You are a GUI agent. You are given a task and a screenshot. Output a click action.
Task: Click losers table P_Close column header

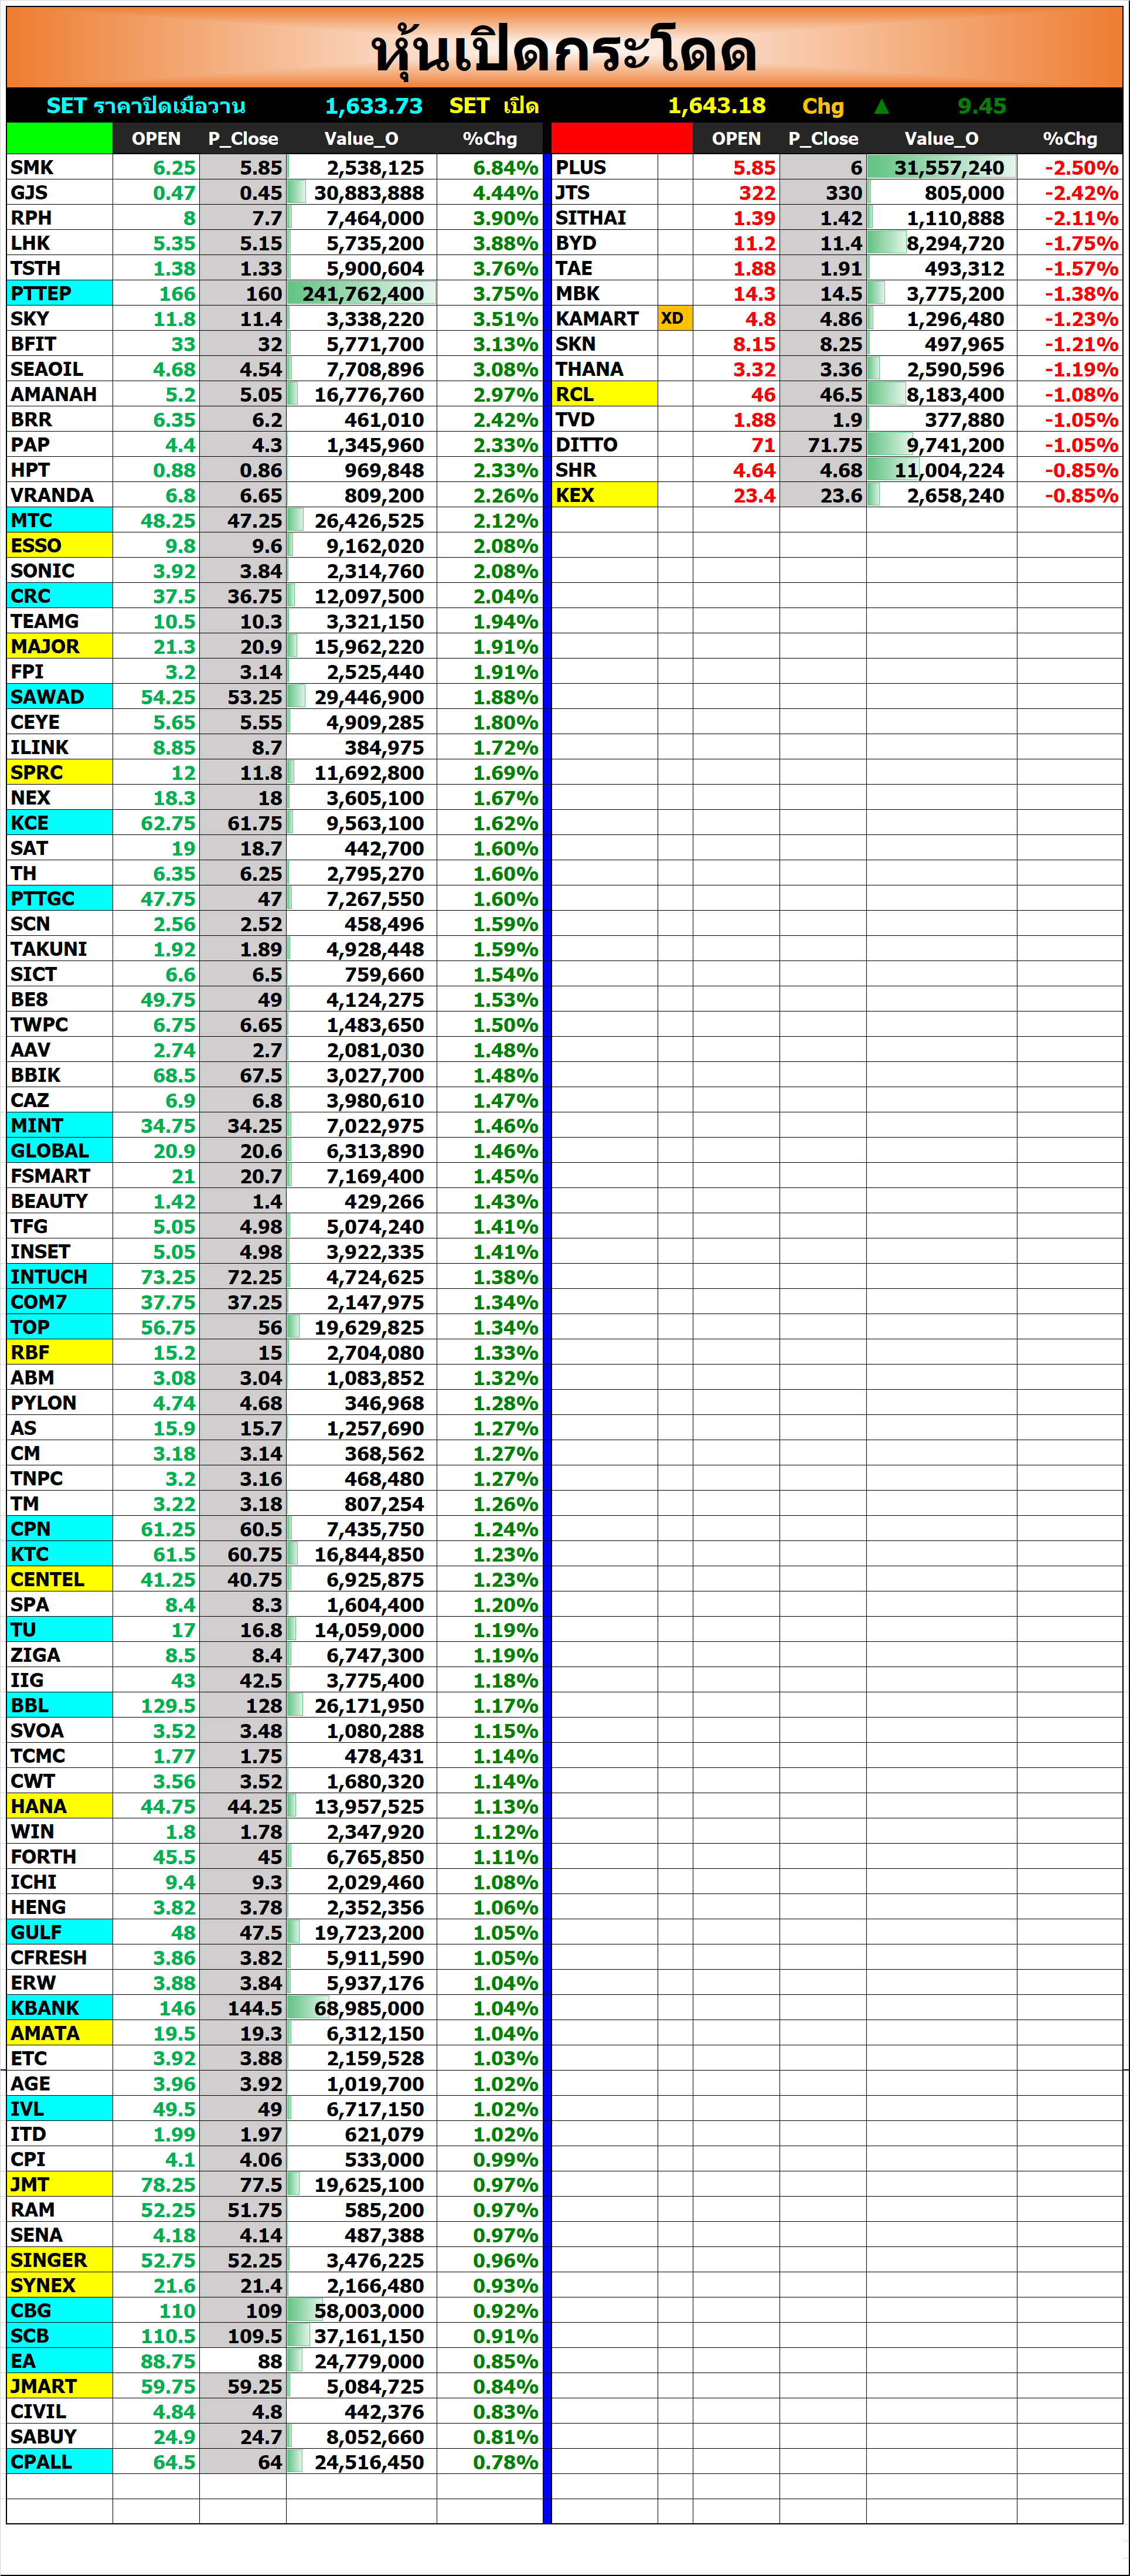point(822,138)
